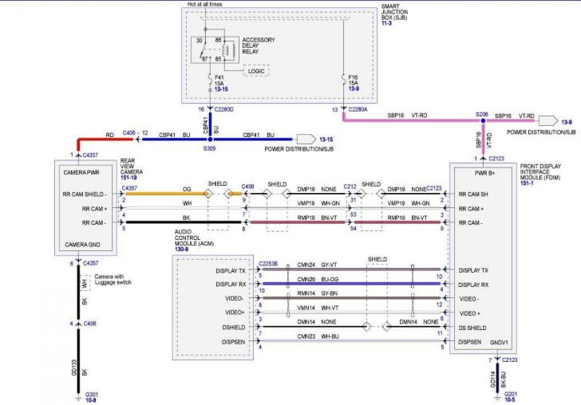
Task: Click the CMN24 GY-VT wire label
Action: pos(317,265)
